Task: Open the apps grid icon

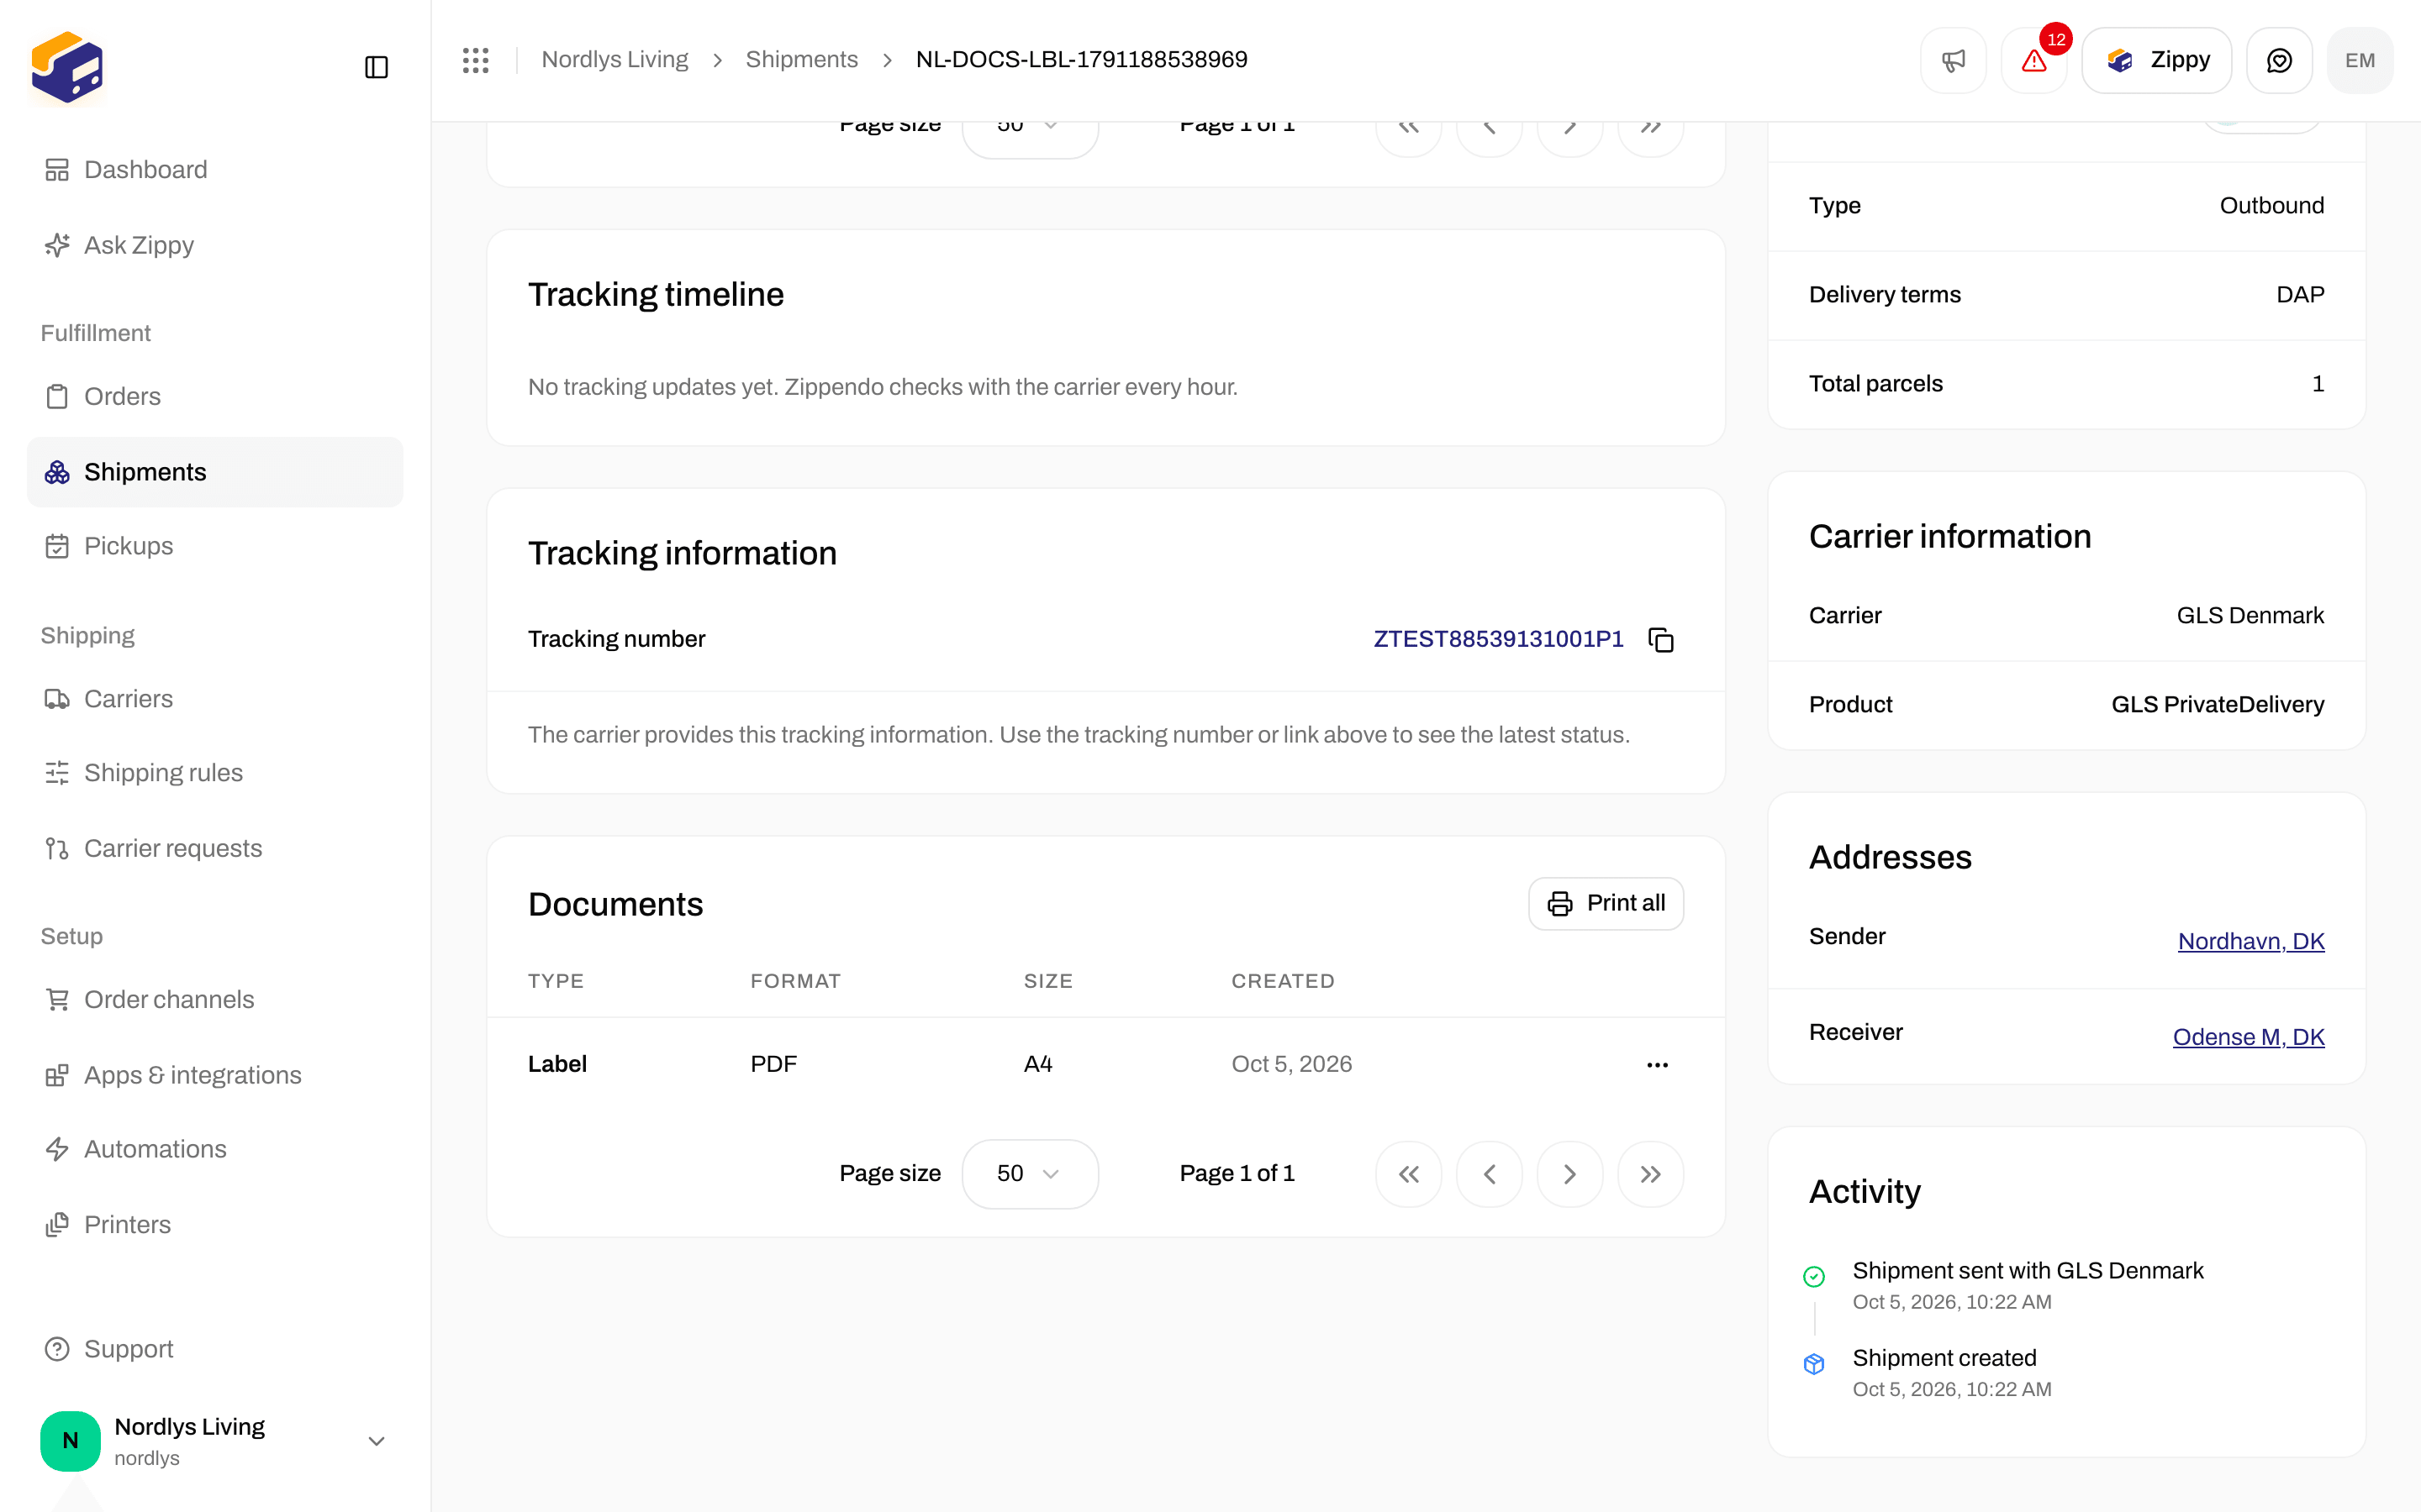Action: pos(476,60)
